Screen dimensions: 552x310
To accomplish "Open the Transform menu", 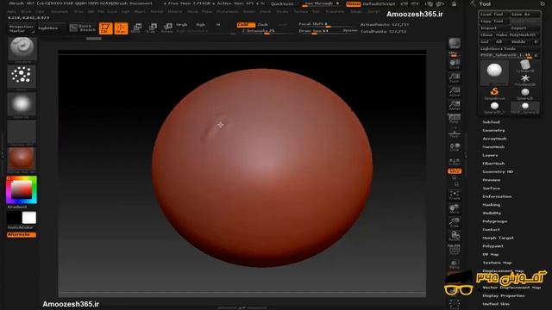I will [335, 11].
